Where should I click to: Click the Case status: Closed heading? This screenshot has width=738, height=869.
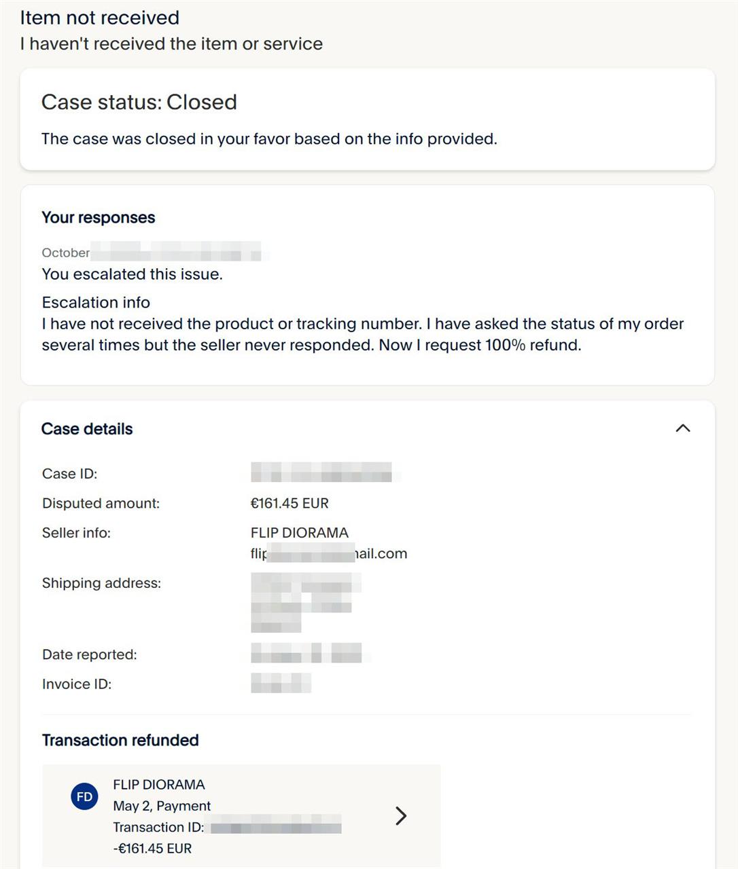(x=139, y=102)
